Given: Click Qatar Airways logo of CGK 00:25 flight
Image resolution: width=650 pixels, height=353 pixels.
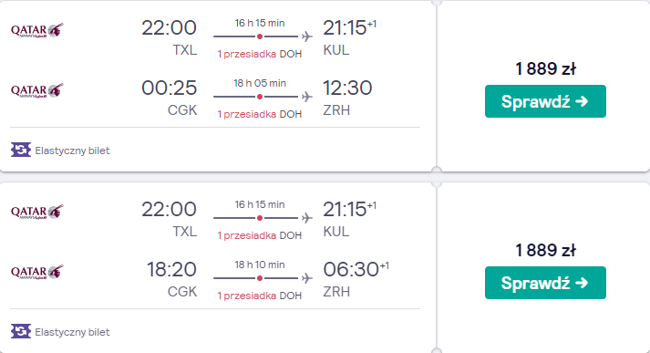Looking at the screenshot, I should [37, 91].
